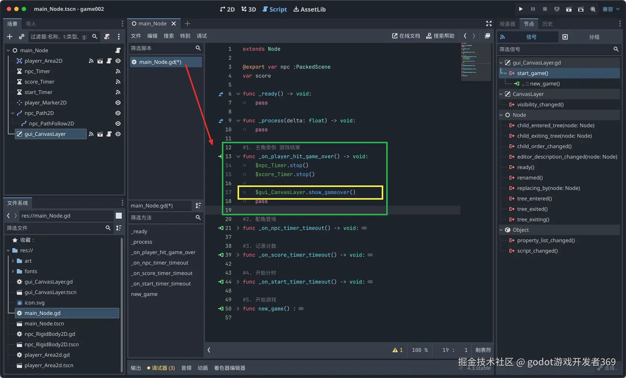626x378 pixels.
Task: Select the visibility_changed() signal
Action: point(540,104)
